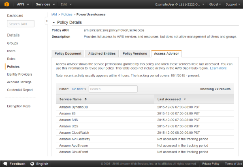This screenshot has height=167, width=243.
Task: Open the ExampleUser account menu
Action: tap(179, 4)
